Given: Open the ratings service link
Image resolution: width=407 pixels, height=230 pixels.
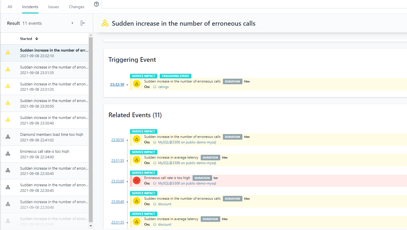Looking at the screenshot, I should (163, 87).
